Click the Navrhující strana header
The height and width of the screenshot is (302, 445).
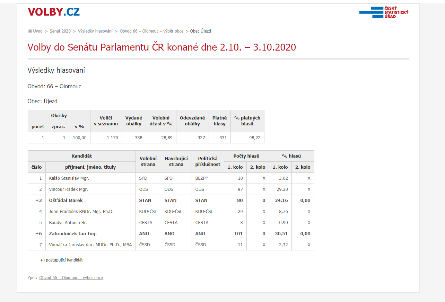pos(176,161)
